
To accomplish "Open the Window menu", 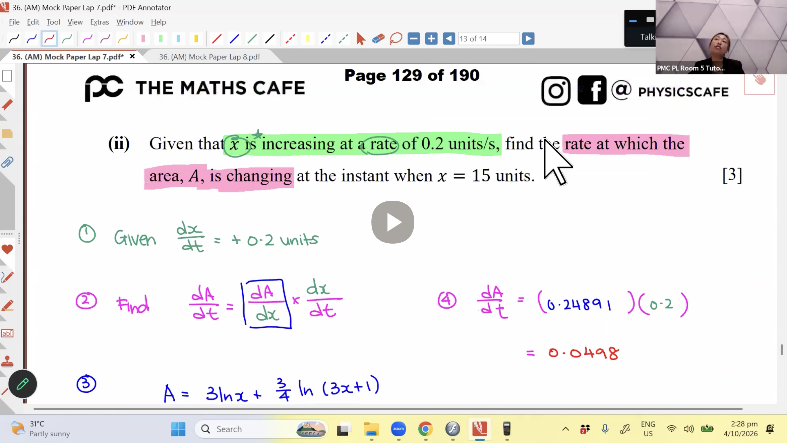I will point(130,22).
